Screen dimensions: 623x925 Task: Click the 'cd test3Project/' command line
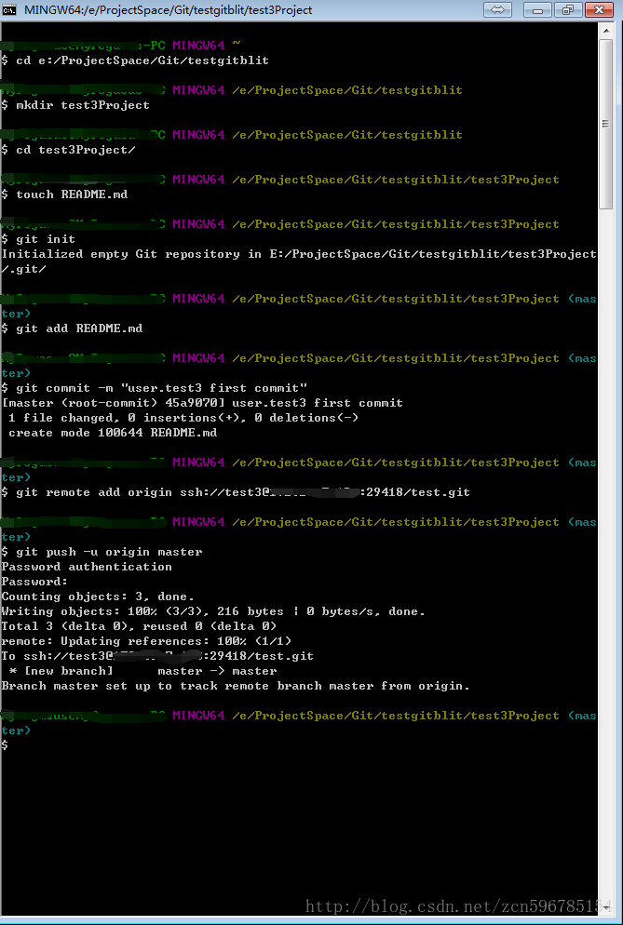(x=69, y=150)
